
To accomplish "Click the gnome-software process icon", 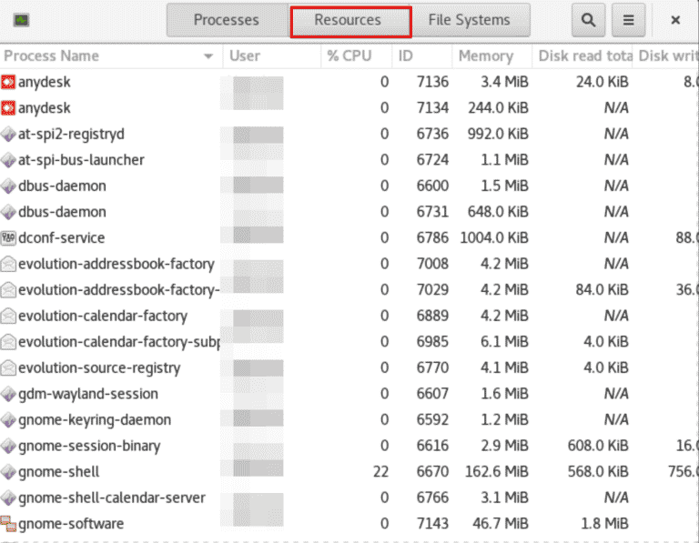I will click(8, 524).
